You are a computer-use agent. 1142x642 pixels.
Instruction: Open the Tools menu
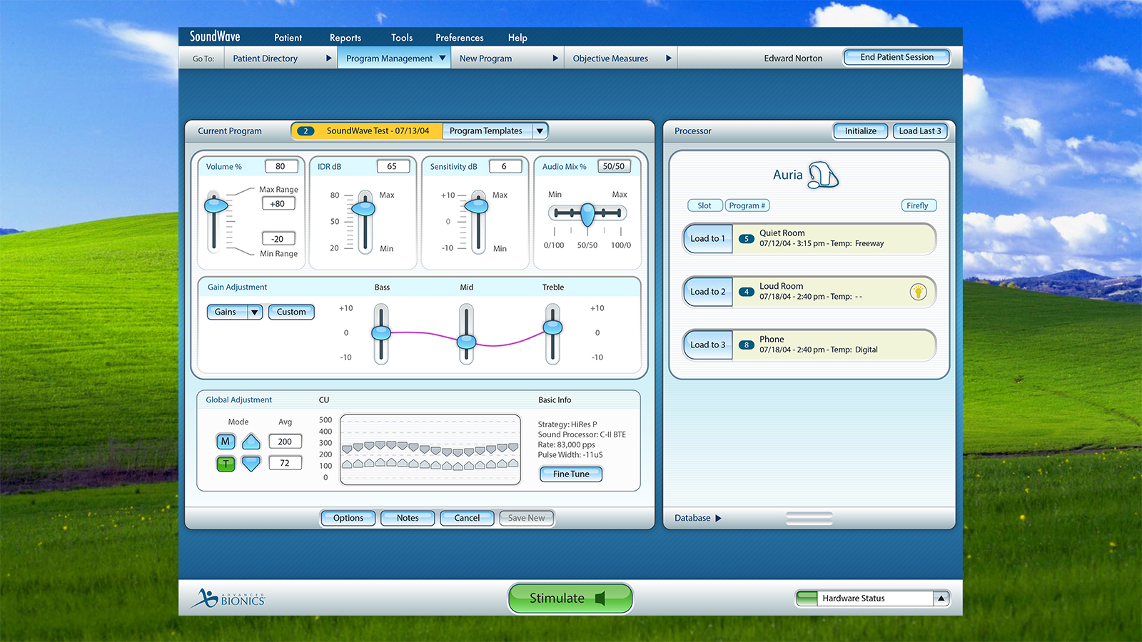coord(402,38)
